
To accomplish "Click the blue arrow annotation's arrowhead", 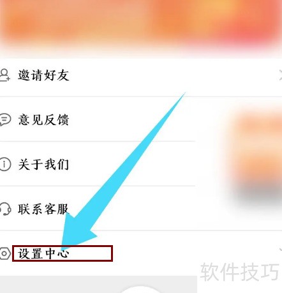I will (x=78, y=232).
